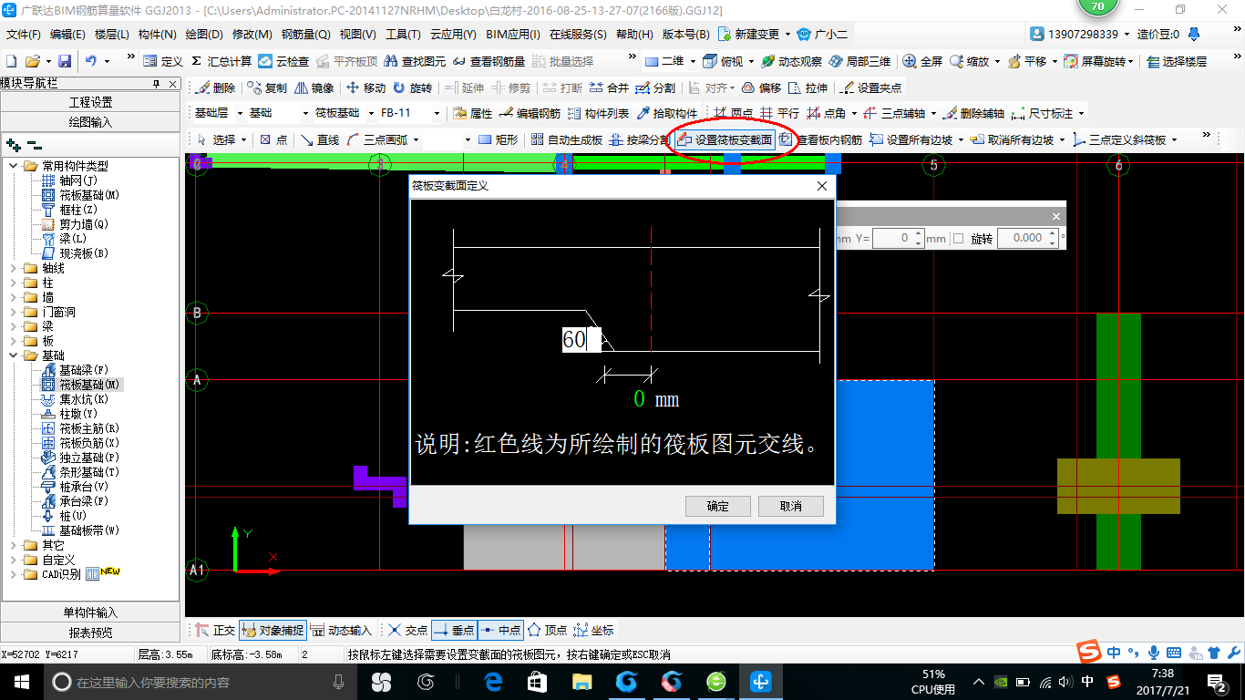Open 查看钢筋量 rebar quantity viewer

click(489, 61)
